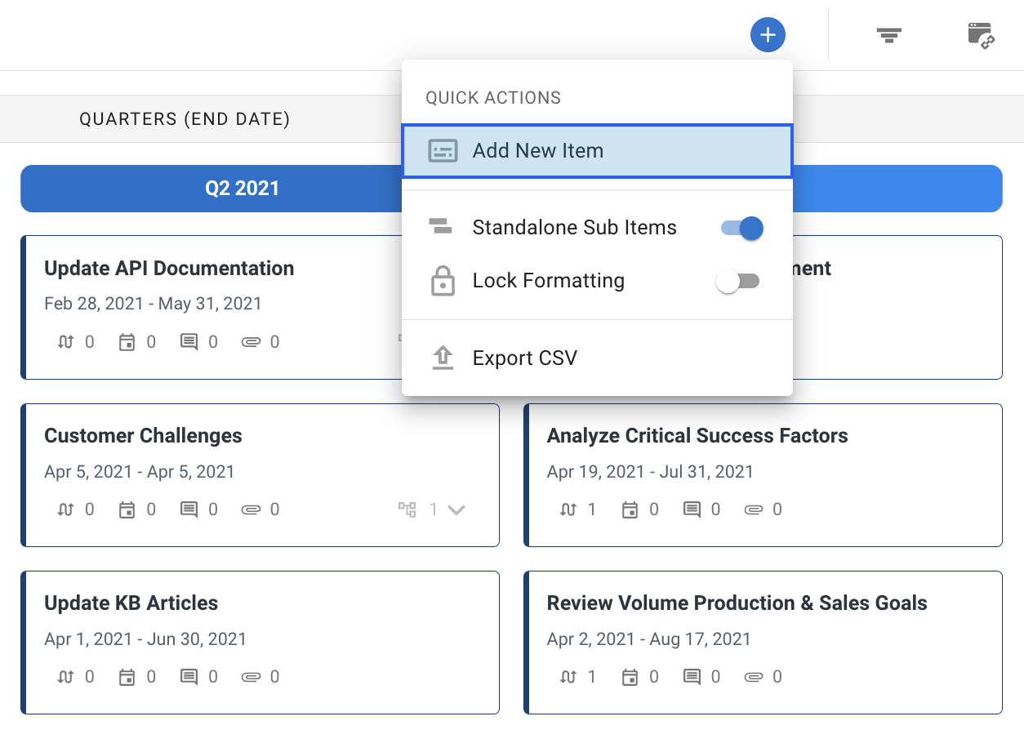Choose Export CSV from the menu
Image resolution: width=1024 pixels, height=743 pixels.
pos(524,357)
